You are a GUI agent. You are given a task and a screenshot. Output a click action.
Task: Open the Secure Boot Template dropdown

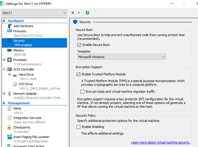[x=122, y=57]
